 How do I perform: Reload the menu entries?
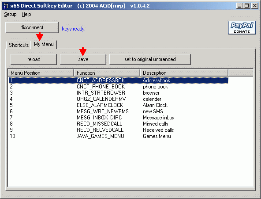coord(34,59)
